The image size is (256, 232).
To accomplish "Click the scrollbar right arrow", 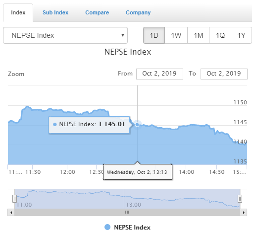I will click(244, 213).
